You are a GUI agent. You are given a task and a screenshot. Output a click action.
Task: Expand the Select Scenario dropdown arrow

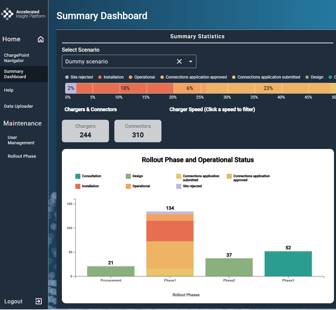point(191,61)
